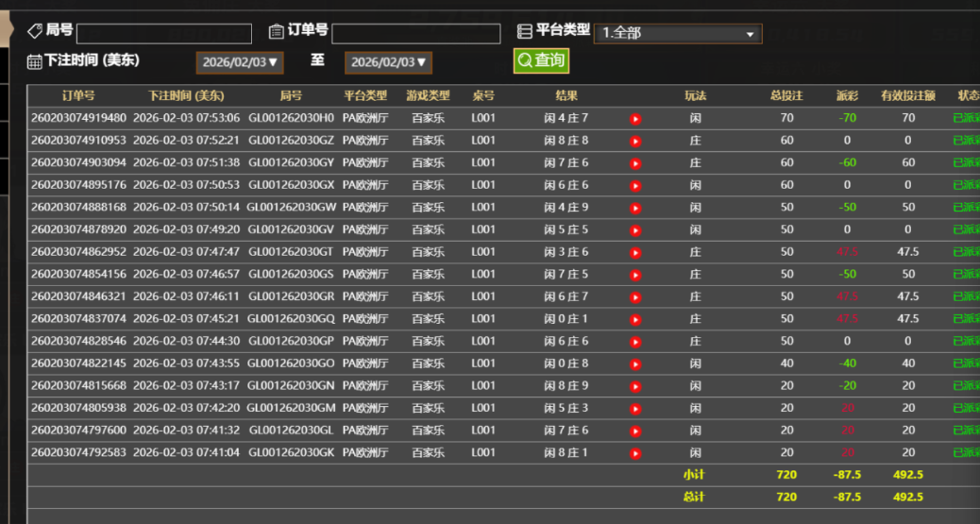Image resolution: width=980 pixels, height=524 pixels.
Task: Open the end date picker after 至
Action: (x=388, y=62)
